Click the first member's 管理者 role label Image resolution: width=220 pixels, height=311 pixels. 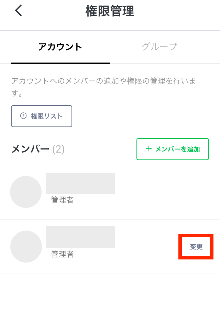coord(62,200)
